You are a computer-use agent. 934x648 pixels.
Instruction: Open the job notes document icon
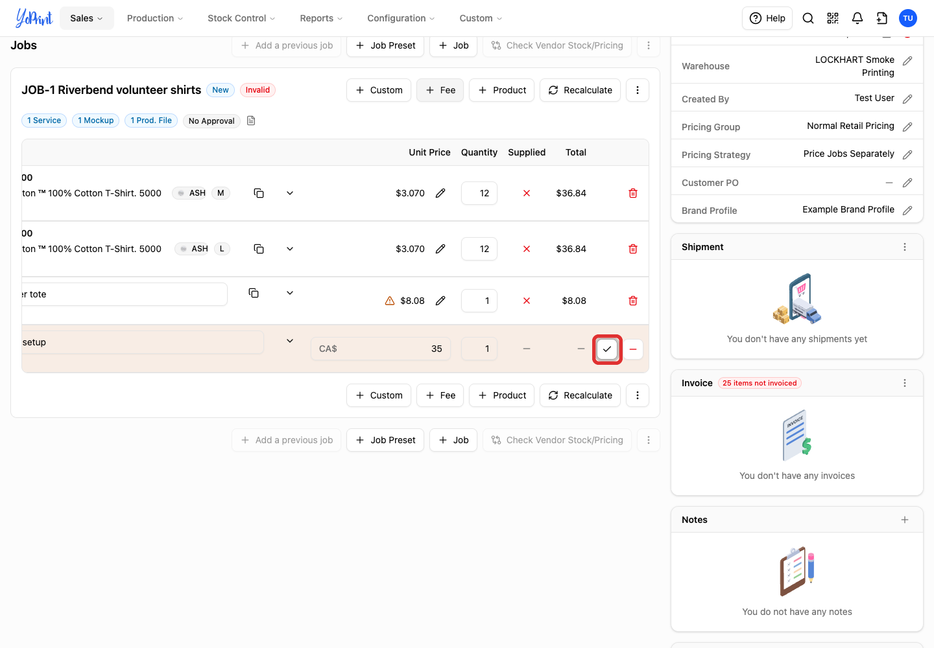pyautogui.click(x=251, y=121)
